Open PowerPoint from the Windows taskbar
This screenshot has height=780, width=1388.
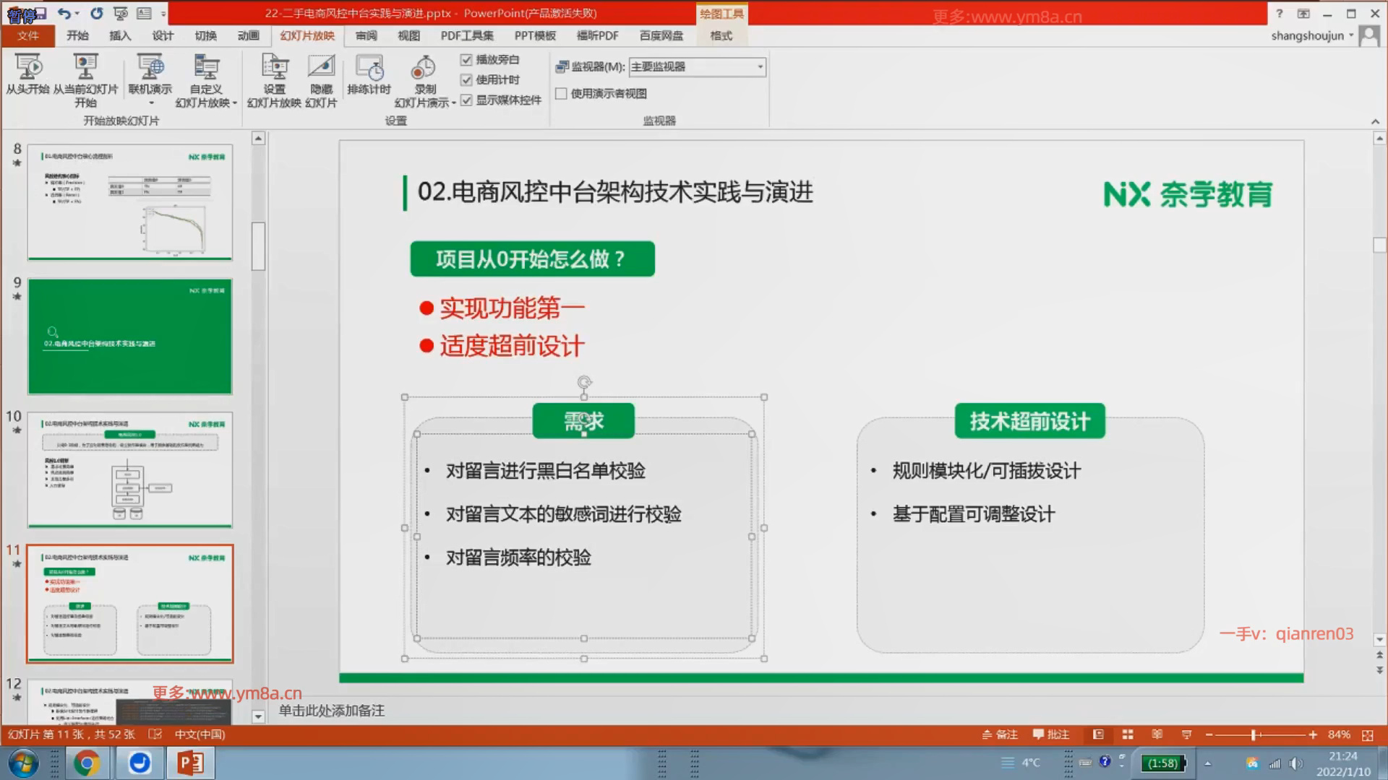pyautogui.click(x=191, y=763)
